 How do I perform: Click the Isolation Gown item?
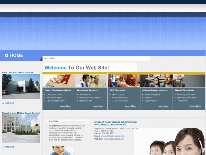point(86,101)
